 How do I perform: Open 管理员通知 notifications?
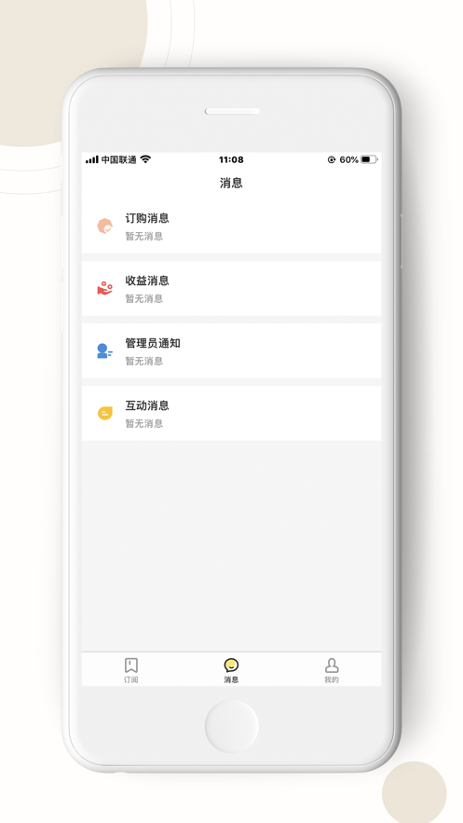pos(231,350)
